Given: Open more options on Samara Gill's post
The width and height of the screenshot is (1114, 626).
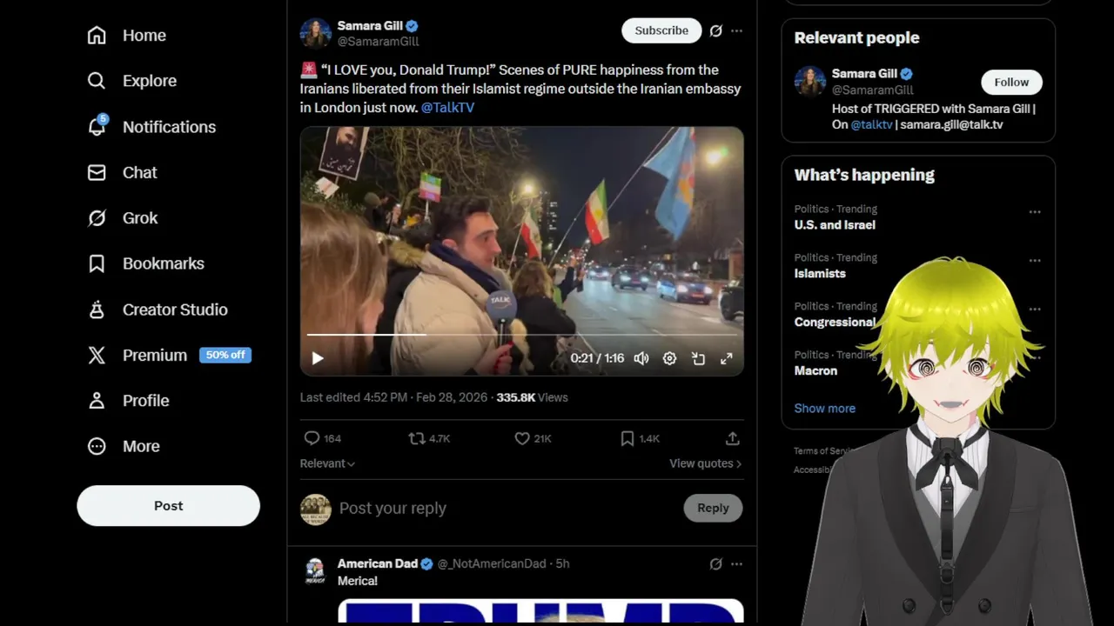Looking at the screenshot, I should [x=736, y=30].
